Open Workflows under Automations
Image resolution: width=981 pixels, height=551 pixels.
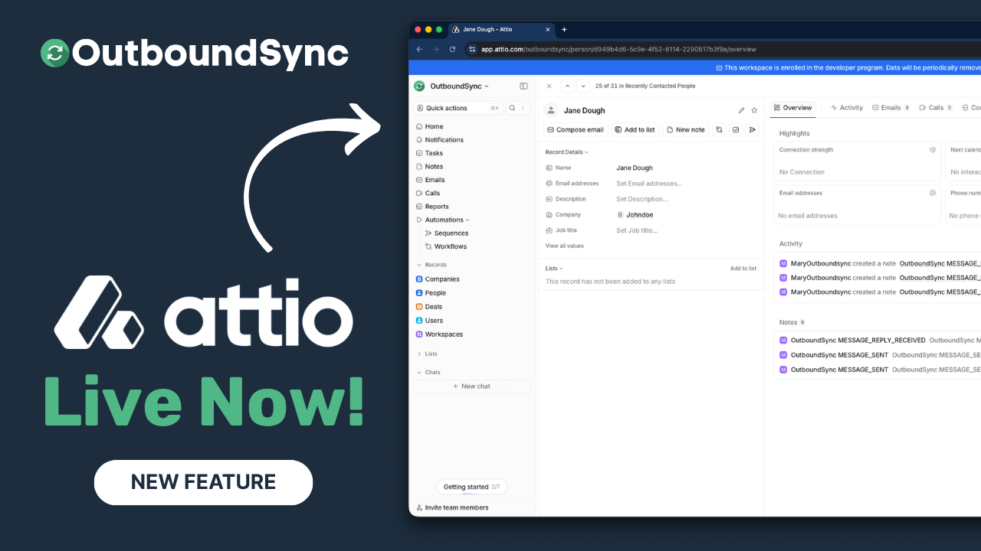pos(446,246)
